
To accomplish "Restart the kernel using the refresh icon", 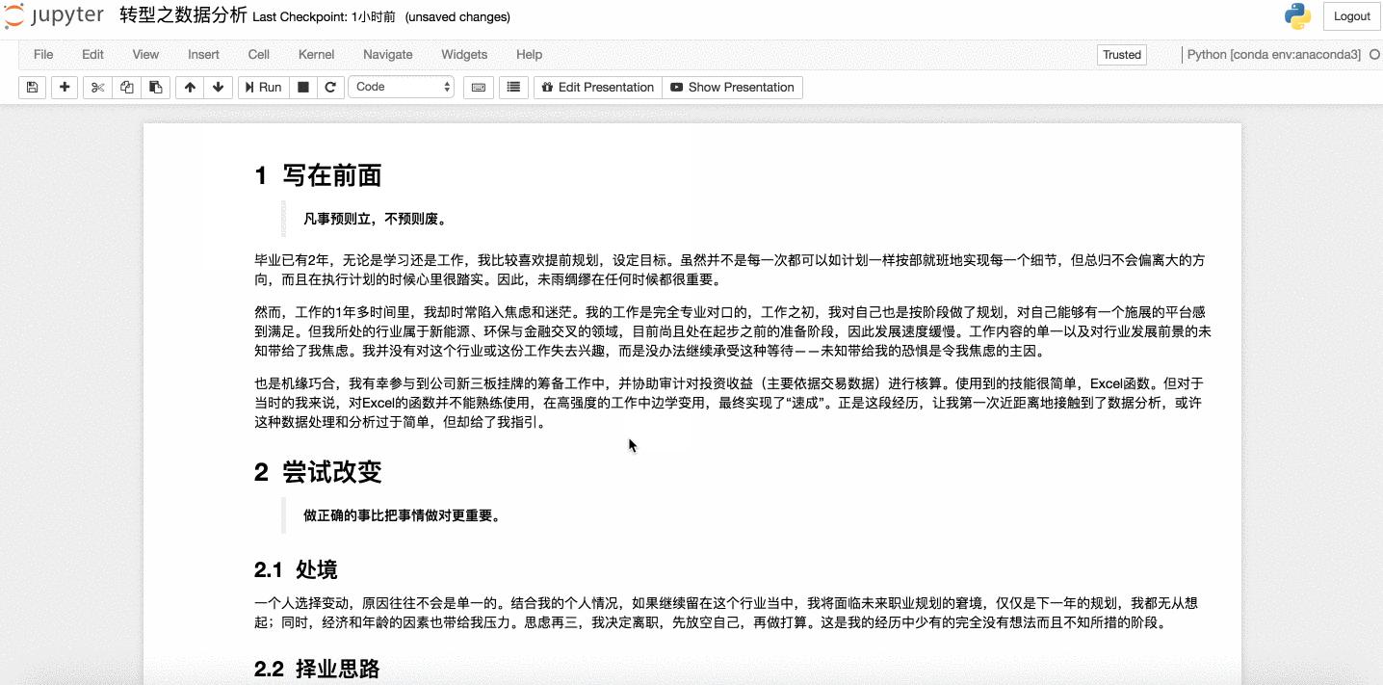I will point(330,87).
